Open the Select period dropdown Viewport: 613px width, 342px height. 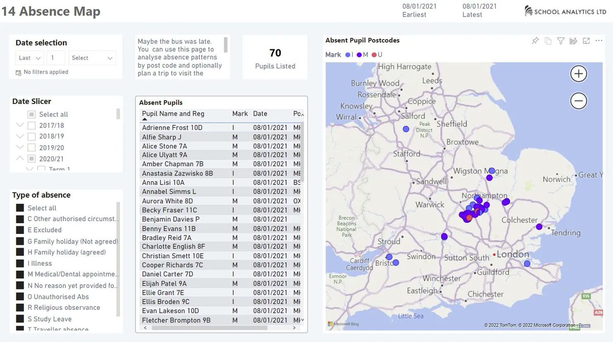tap(92, 58)
